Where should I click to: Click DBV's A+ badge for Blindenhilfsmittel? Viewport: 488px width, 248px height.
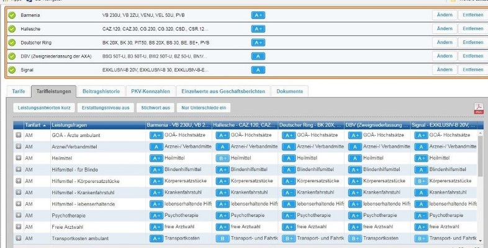[355, 170]
